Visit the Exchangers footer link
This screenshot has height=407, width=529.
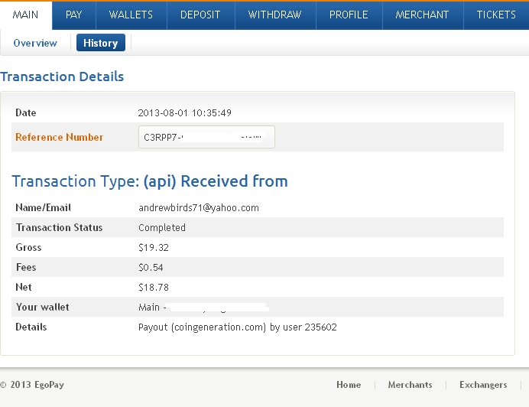(x=482, y=385)
